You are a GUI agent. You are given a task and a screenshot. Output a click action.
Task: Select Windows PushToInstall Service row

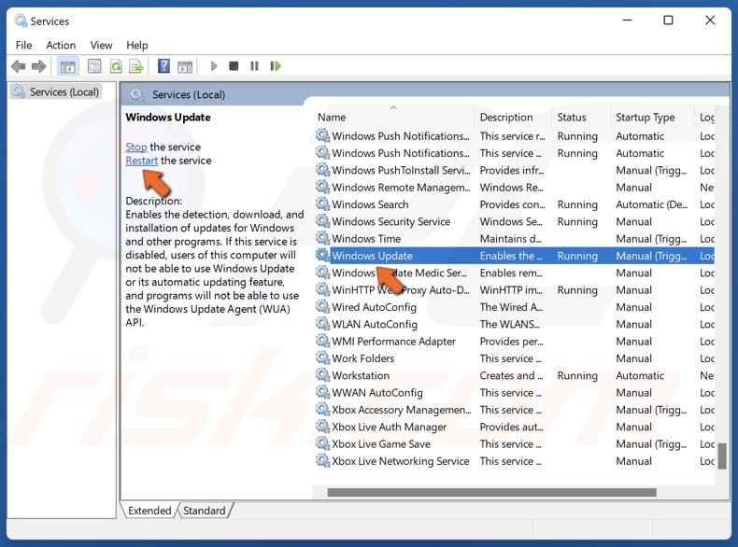(x=515, y=170)
